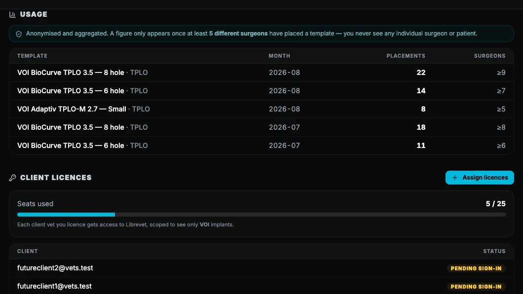Select VOI Adaptiv TPLO-M 2.7 Small row
The width and height of the screenshot is (523, 294).
(261, 109)
